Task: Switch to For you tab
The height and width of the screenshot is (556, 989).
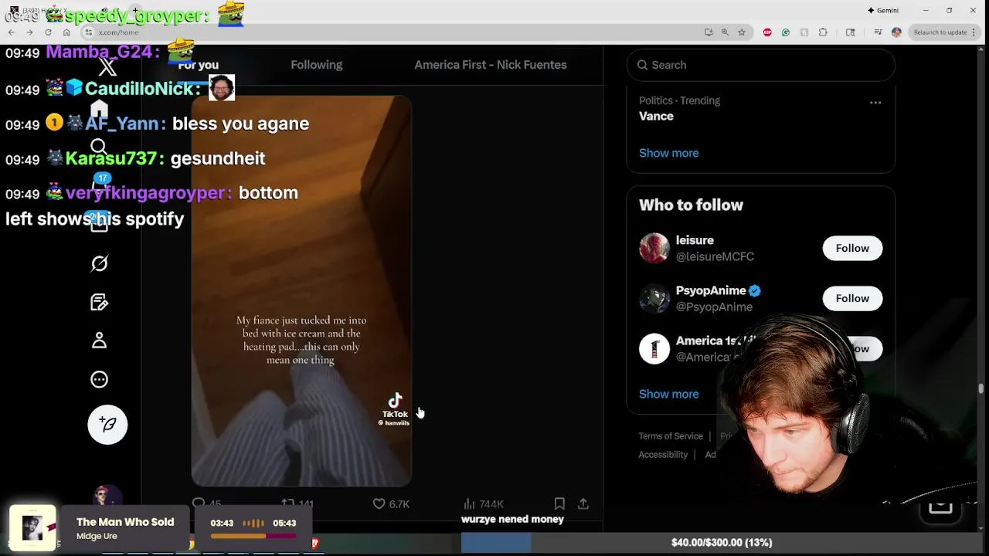Action: [x=199, y=65]
